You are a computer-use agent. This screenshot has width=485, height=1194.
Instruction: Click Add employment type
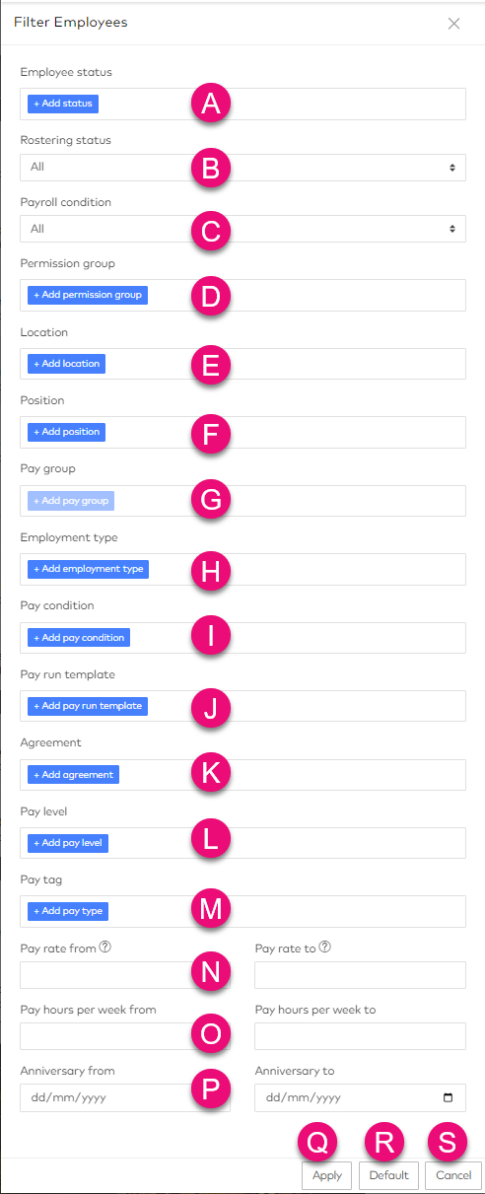point(88,569)
